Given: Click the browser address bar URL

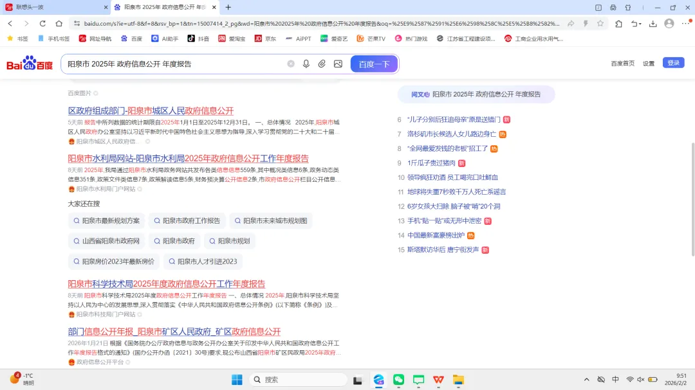Looking at the screenshot, I should tap(321, 24).
